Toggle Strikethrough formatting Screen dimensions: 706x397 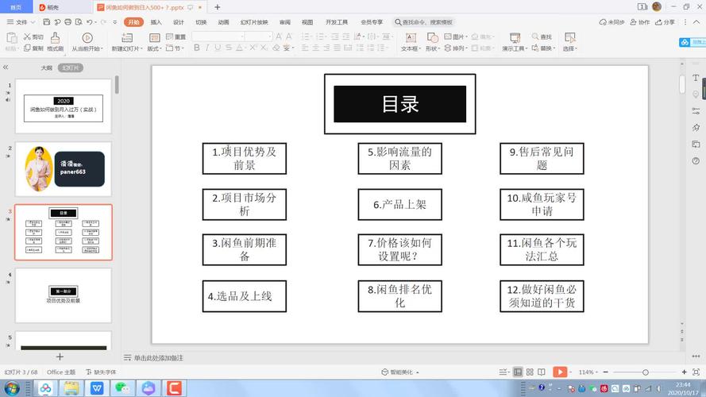229,48
